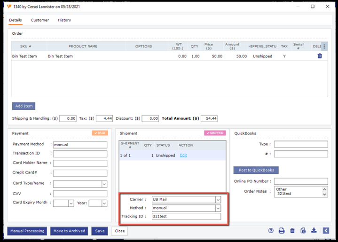Click the cancel document icon
The height and width of the screenshot is (242, 338).
[x=303, y=231]
